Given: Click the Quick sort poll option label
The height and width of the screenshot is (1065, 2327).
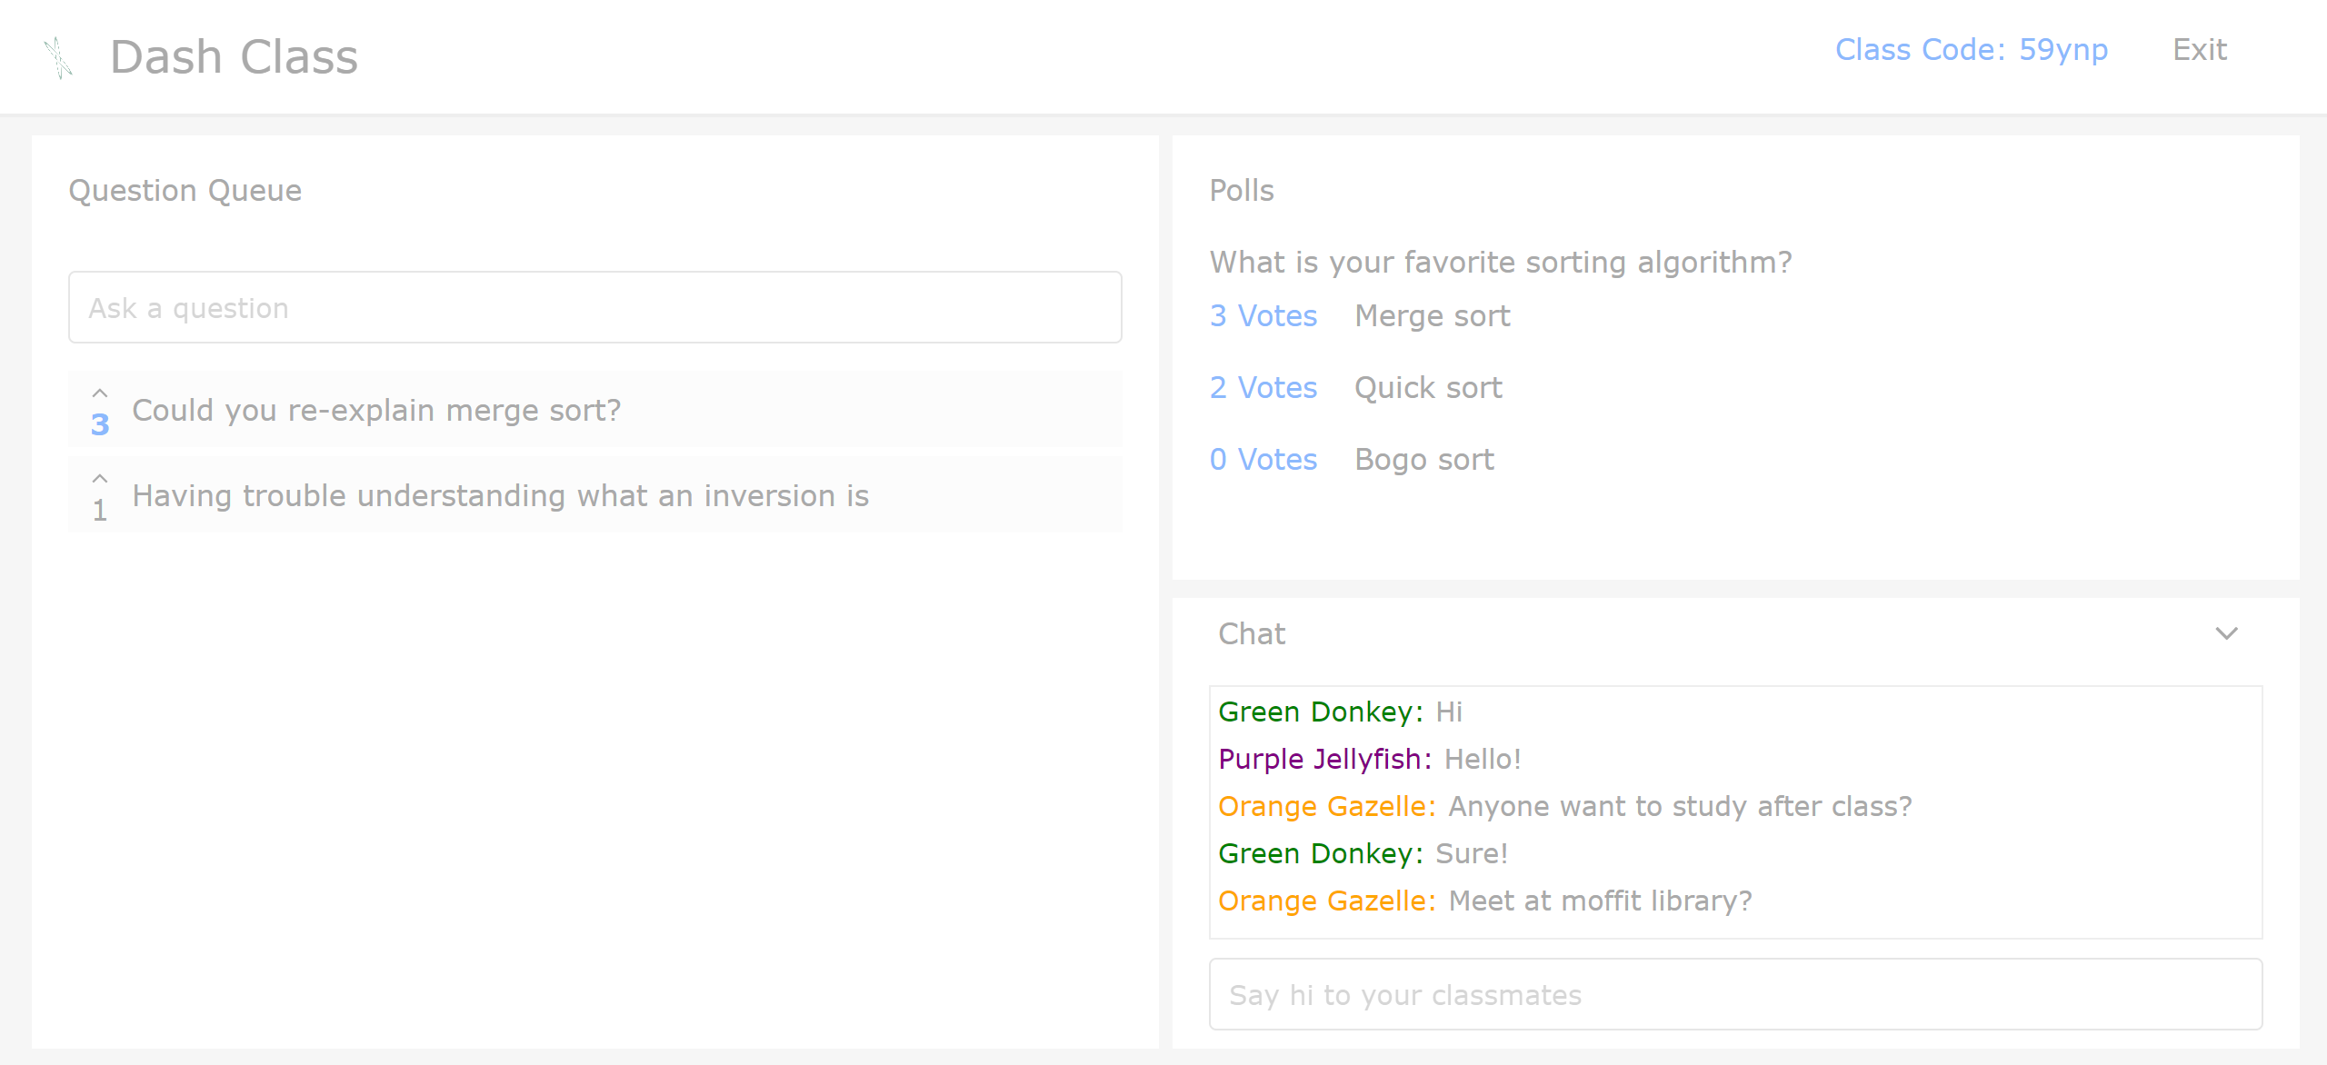Looking at the screenshot, I should (x=1428, y=388).
